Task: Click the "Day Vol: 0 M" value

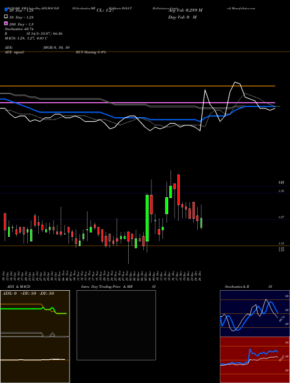Action: [x=182, y=17]
